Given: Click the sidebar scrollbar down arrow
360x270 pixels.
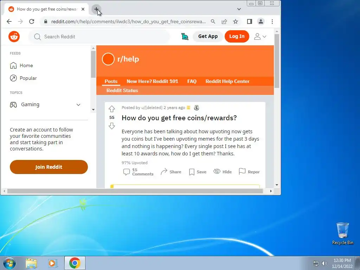Looking at the screenshot, I should (93, 110).
